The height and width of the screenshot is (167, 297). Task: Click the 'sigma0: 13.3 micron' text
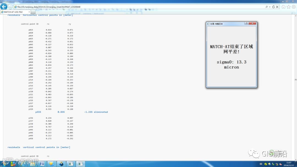232,65
